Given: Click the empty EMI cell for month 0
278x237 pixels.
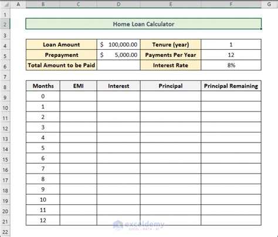Looking at the screenshot, I should (x=79, y=96).
